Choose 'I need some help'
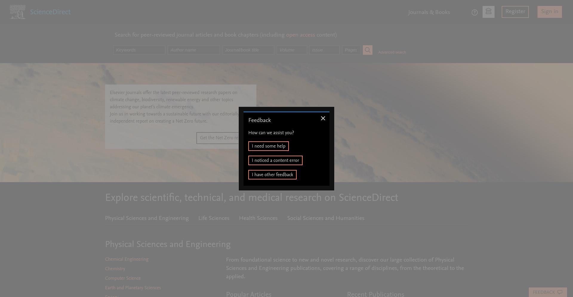Image resolution: width=573 pixels, height=297 pixels. pos(269,146)
